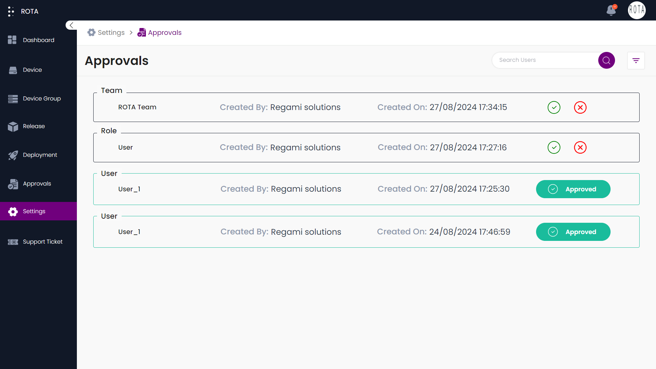Click Approved button for 27/08 User_1
Image resolution: width=656 pixels, height=369 pixels.
click(x=573, y=189)
